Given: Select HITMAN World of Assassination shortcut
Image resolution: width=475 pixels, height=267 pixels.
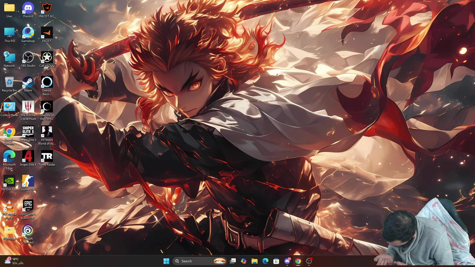Looking at the screenshot, I should coord(47,136).
